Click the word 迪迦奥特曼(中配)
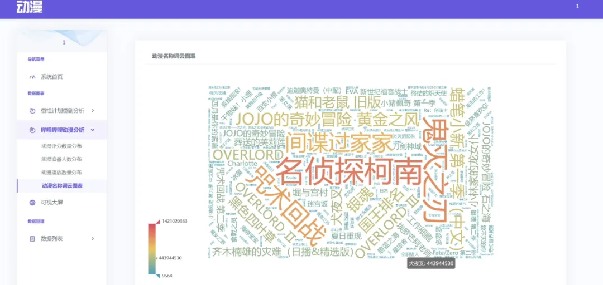This screenshot has height=285, width=603. click(x=314, y=91)
